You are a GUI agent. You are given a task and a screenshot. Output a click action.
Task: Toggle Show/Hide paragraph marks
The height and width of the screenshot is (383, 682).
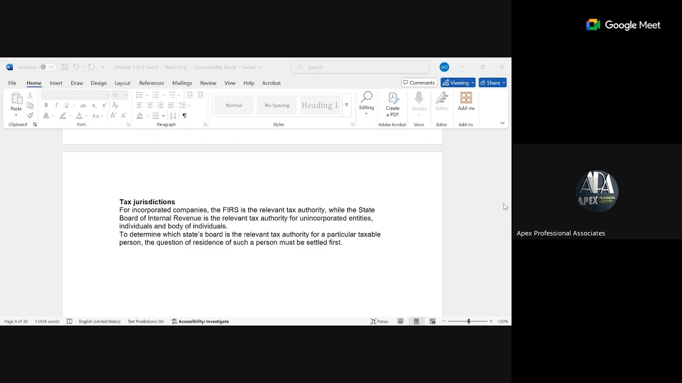coord(184,115)
